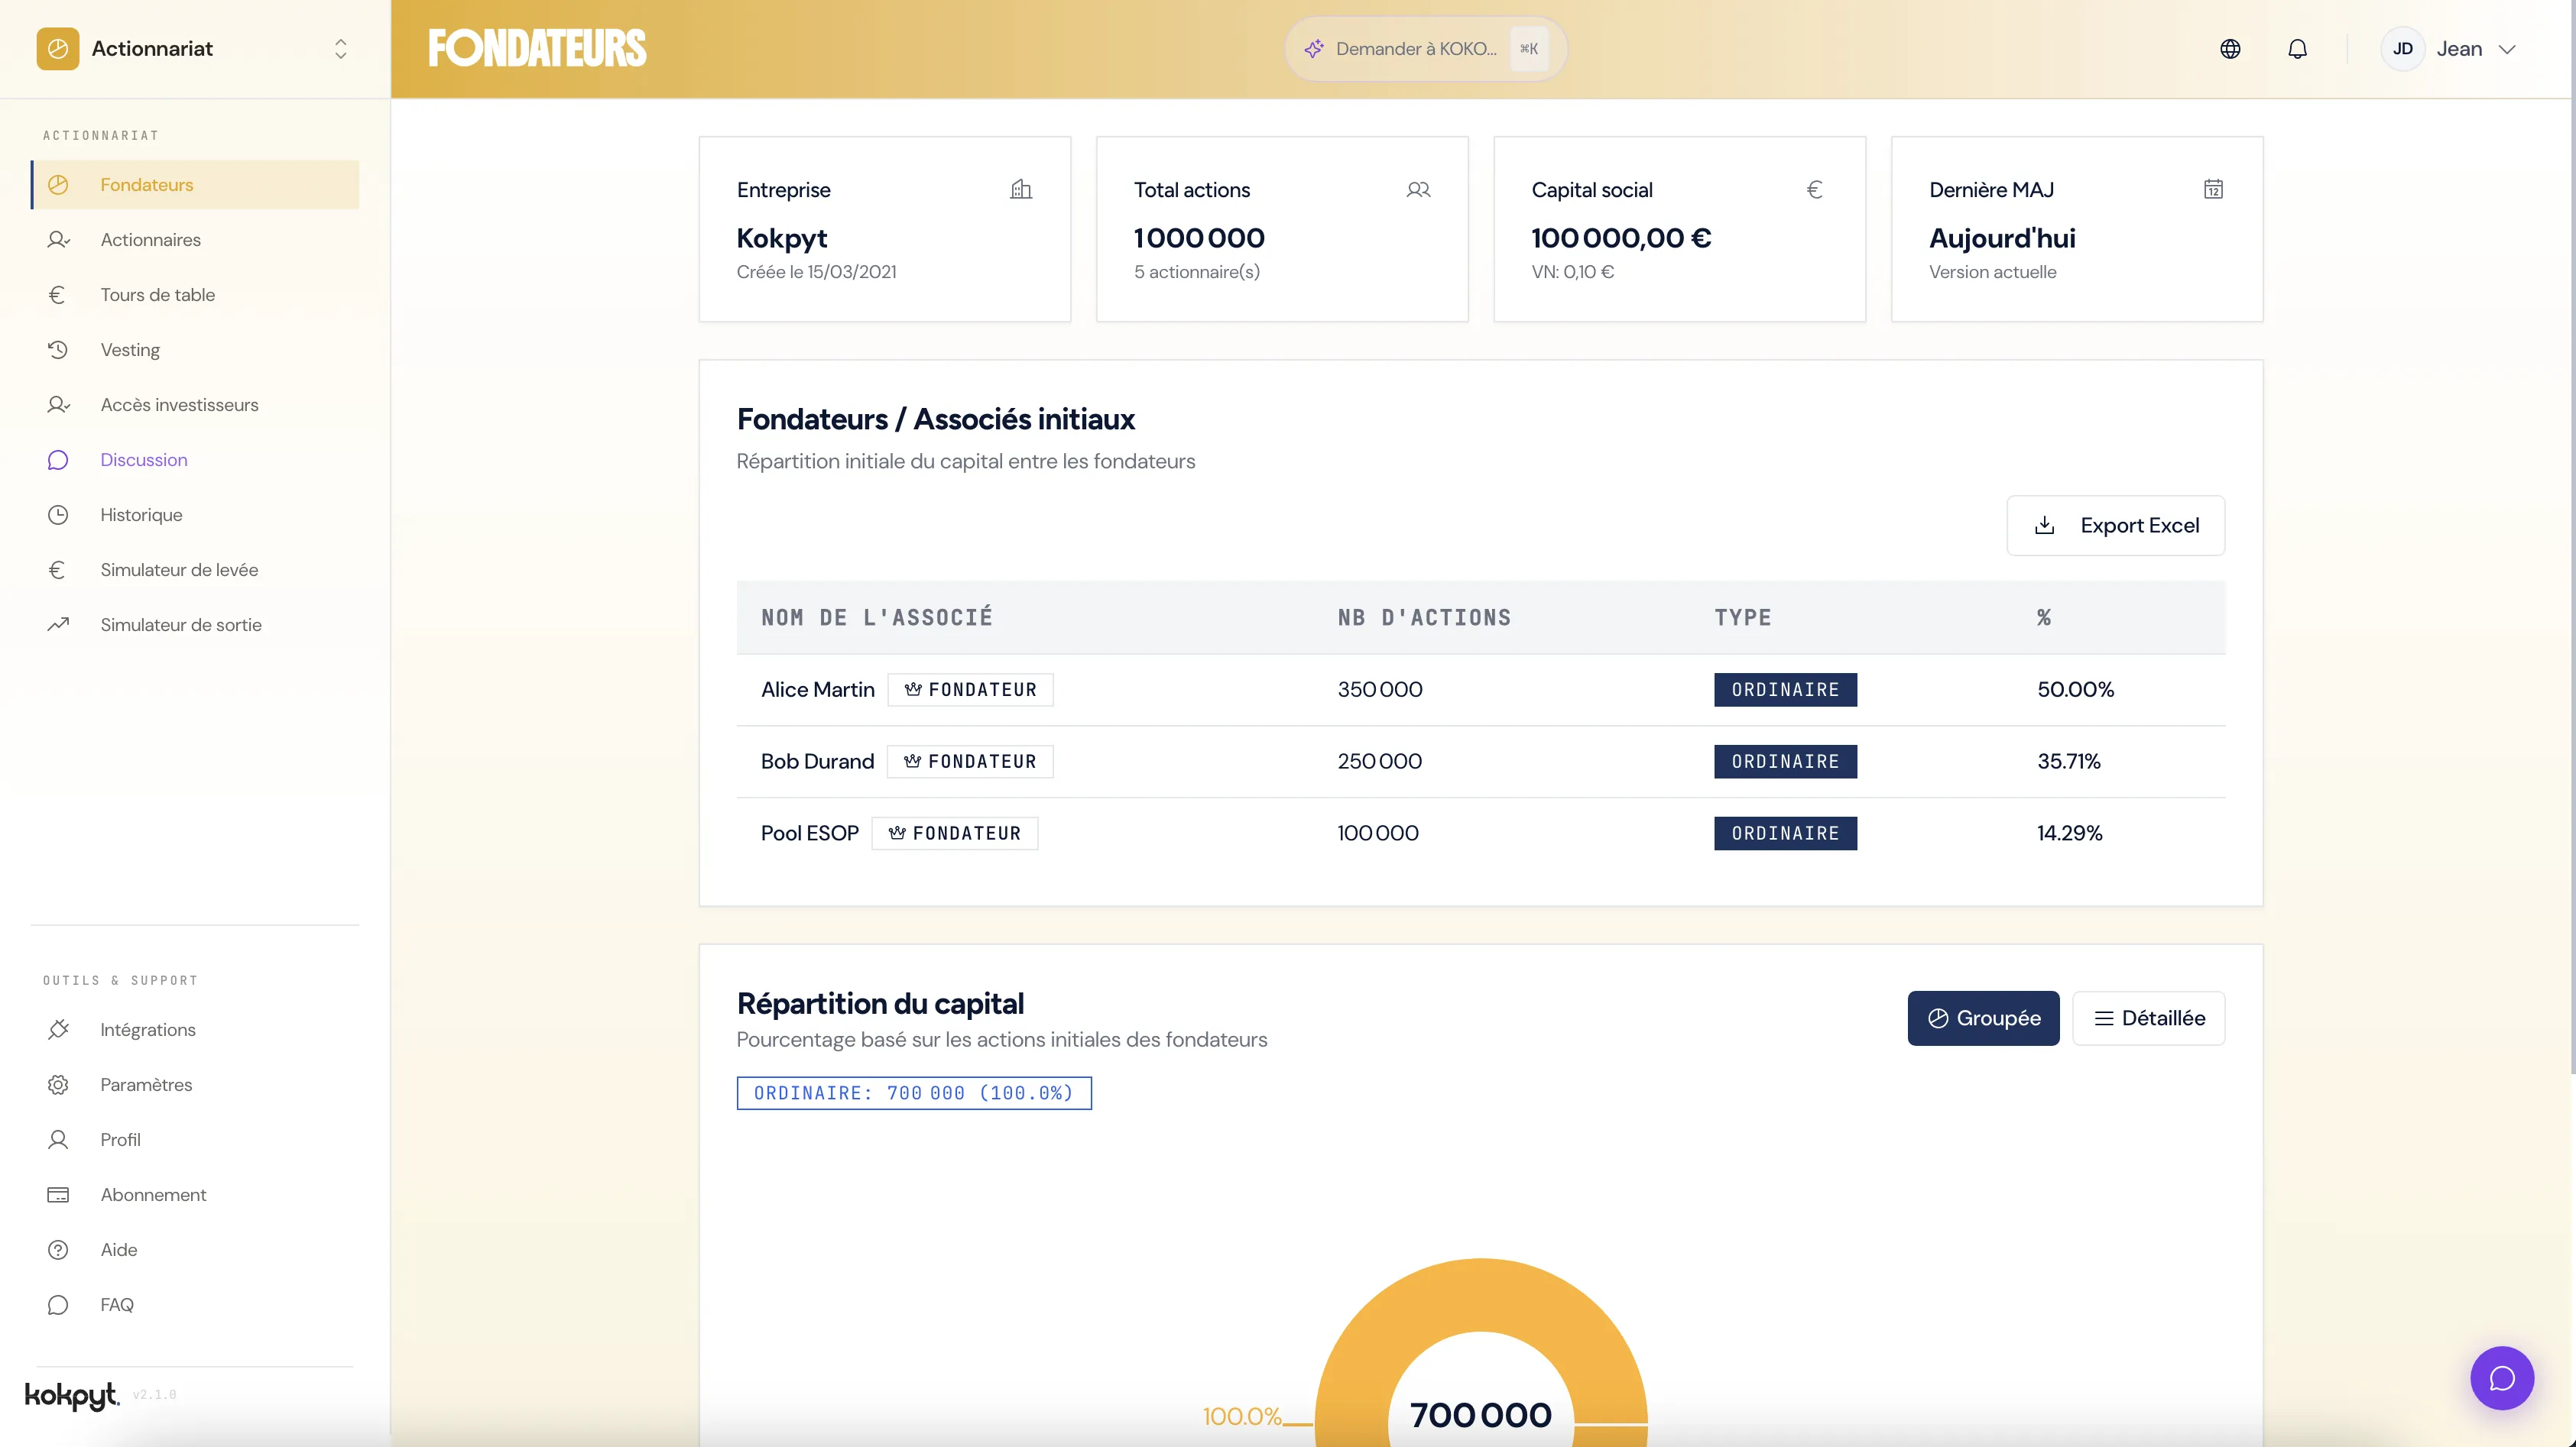Go to Actionnaires in the sidebar
Screen dimensions: 2576x1447
click(196, 240)
